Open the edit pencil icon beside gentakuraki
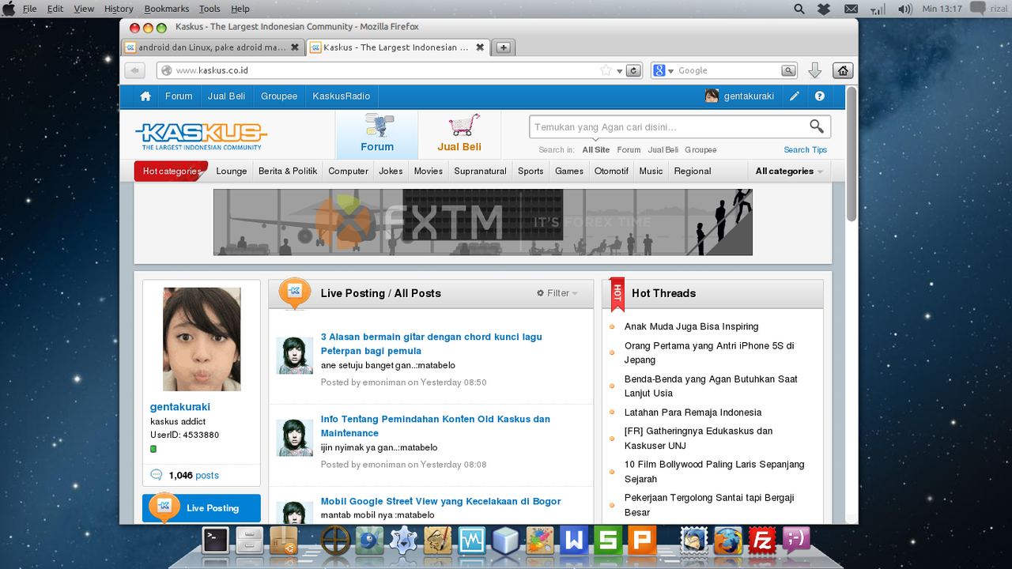The height and width of the screenshot is (569, 1012). coord(795,96)
